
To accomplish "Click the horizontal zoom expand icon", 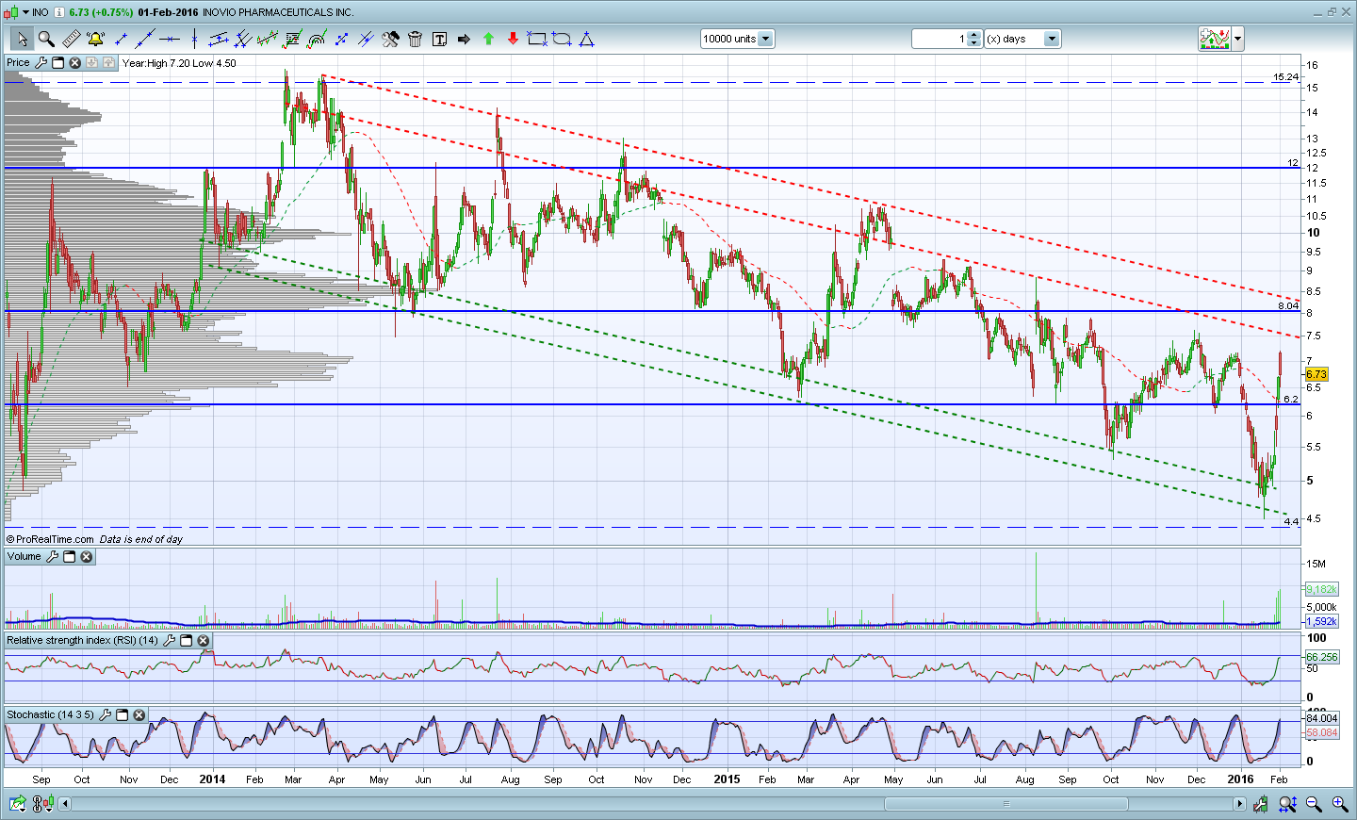I will pyautogui.click(x=1287, y=804).
